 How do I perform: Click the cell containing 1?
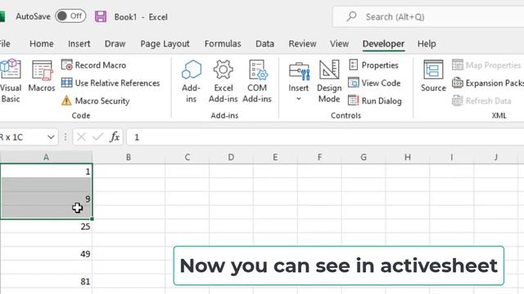click(x=46, y=171)
